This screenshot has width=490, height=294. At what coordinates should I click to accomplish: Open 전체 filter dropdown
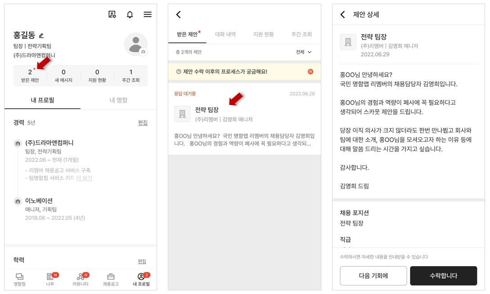point(304,52)
